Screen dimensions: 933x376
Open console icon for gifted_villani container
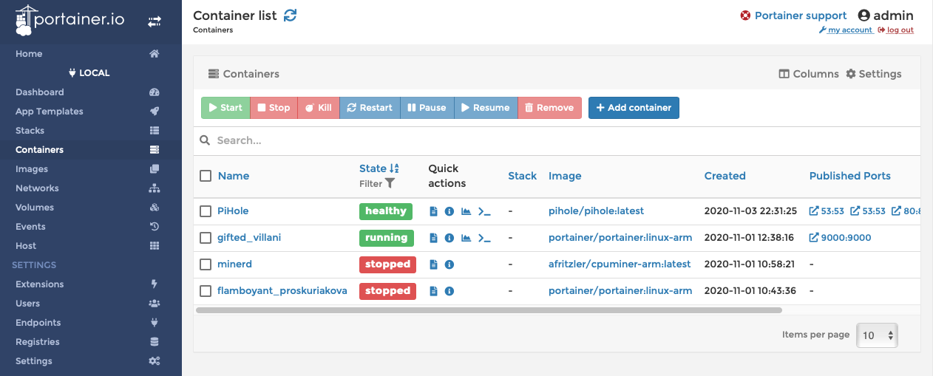pyautogui.click(x=484, y=238)
